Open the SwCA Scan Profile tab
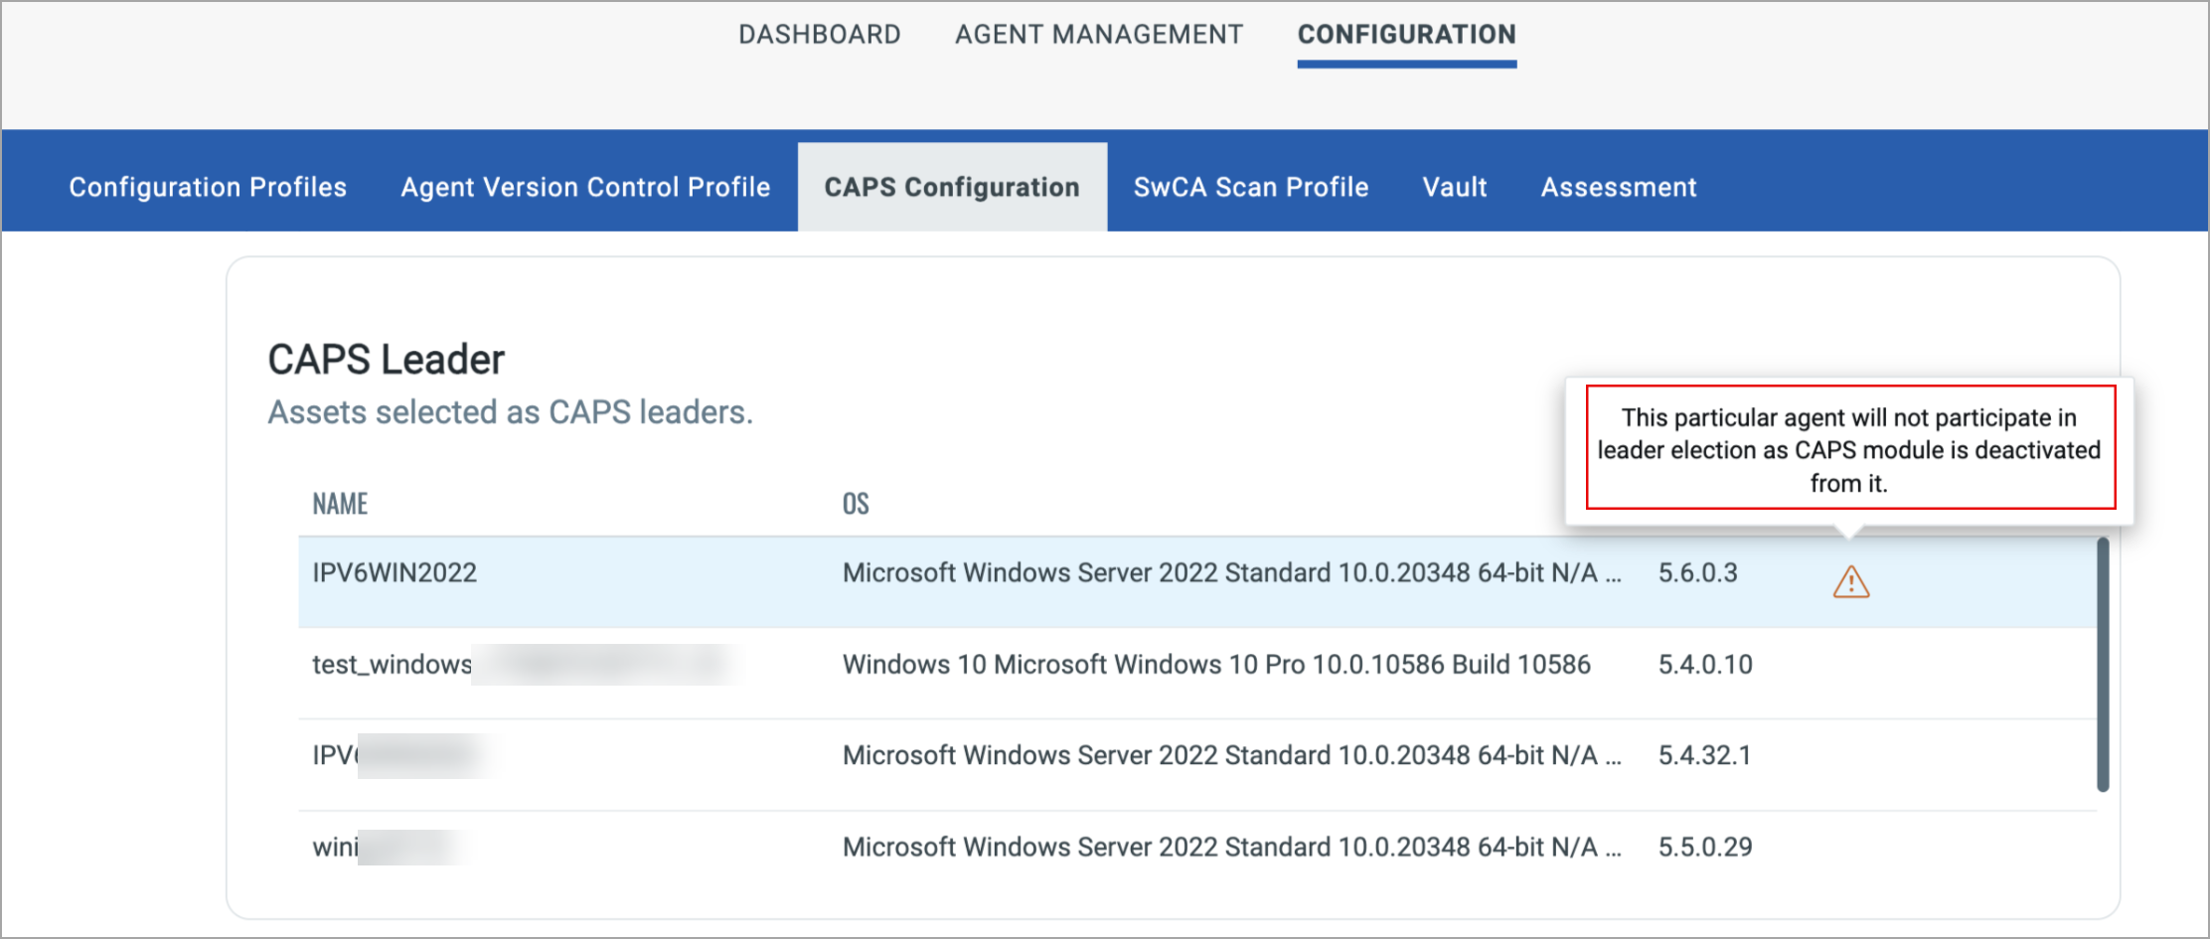2210x939 pixels. (x=1250, y=187)
